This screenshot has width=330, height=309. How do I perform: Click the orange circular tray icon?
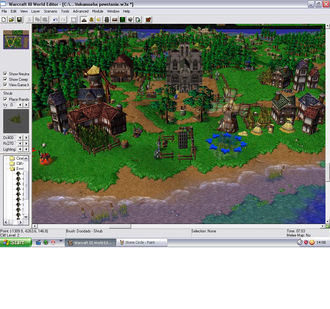[x=312, y=242]
